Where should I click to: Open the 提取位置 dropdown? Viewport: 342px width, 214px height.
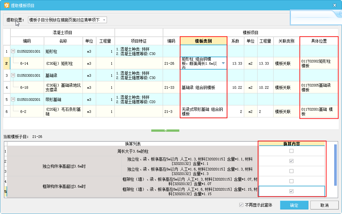(104, 20)
